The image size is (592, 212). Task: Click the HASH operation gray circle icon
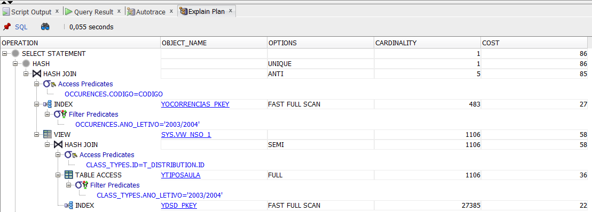(26, 63)
